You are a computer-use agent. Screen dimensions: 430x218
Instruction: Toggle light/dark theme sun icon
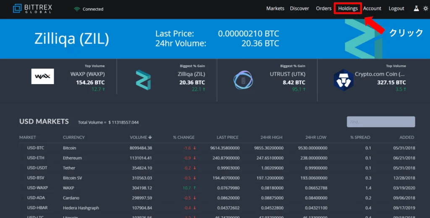(425, 8)
